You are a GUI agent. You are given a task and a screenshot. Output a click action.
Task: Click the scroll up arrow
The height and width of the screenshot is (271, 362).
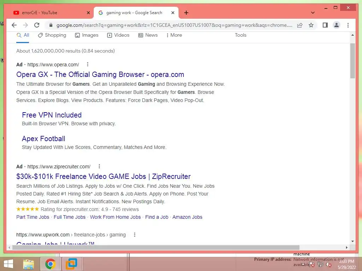coord(352,35)
